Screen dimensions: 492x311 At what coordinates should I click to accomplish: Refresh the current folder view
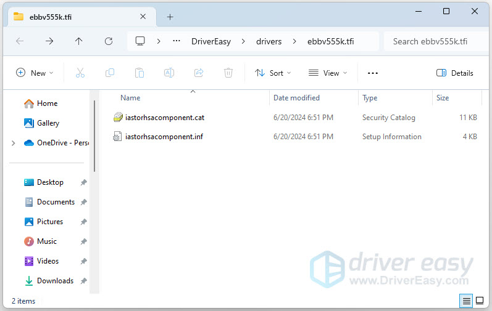[109, 41]
